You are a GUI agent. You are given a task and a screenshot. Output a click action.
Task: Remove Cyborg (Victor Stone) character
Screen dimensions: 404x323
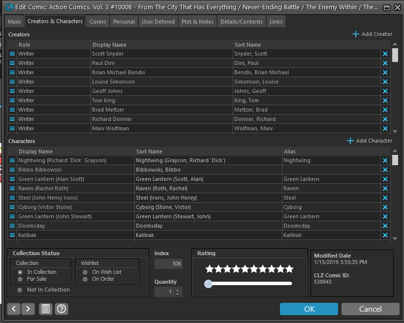[x=385, y=207]
